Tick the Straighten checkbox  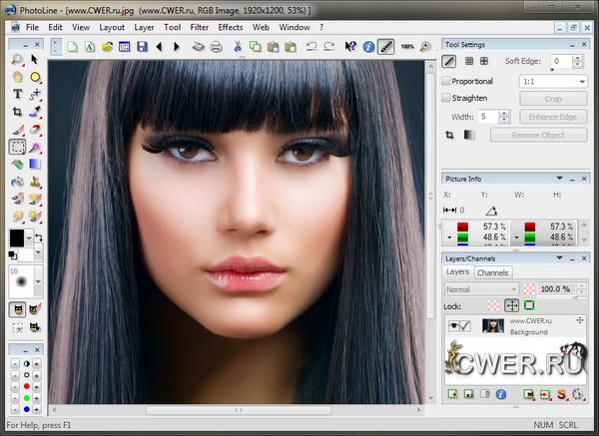pyautogui.click(x=447, y=99)
